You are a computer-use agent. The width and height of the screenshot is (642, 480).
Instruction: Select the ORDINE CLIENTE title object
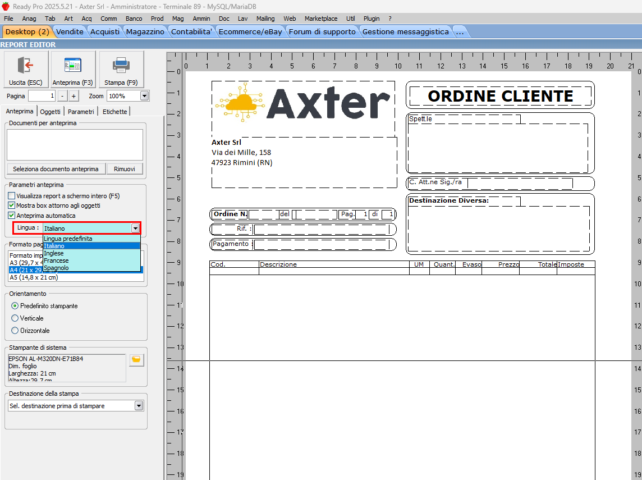tap(501, 96)
